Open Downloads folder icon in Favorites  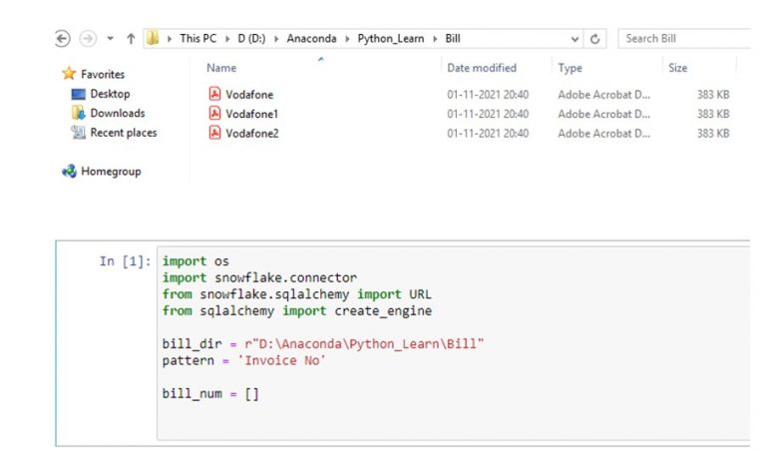[79, 114]
